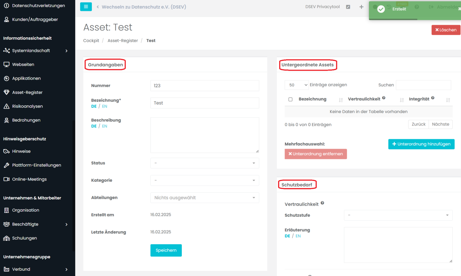
Task: Click the plus icon in top bar
Action: click(361, 7)
